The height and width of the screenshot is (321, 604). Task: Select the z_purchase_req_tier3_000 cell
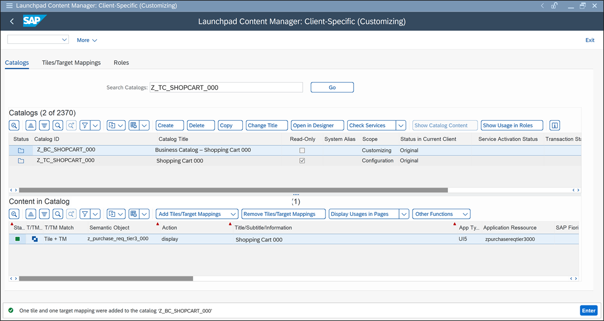(x=118, y=238)
